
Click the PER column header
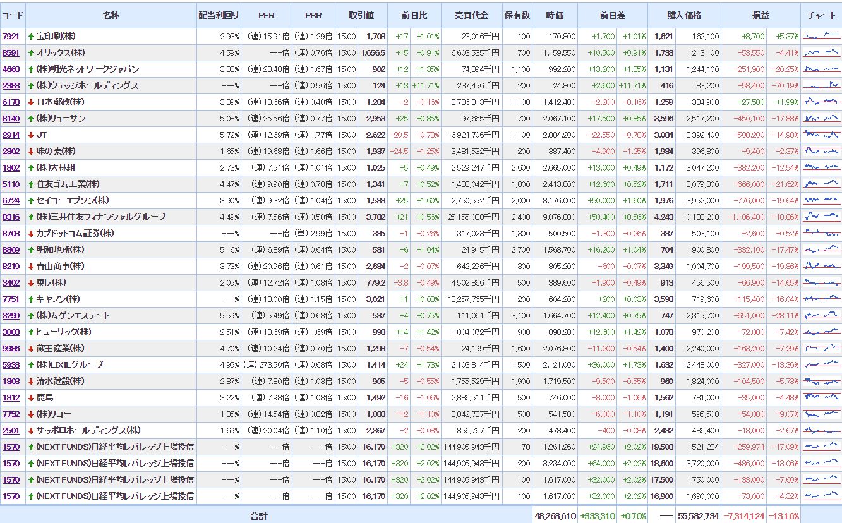point(267,15)
